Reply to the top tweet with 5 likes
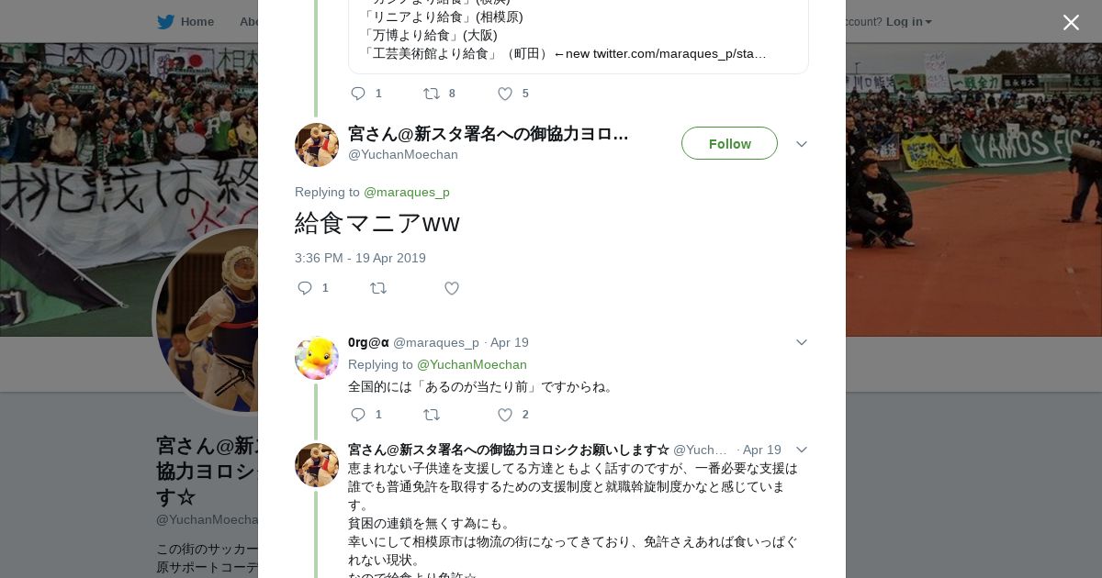The height and width of the screenshot is (578, 1102). coord(358,94)
